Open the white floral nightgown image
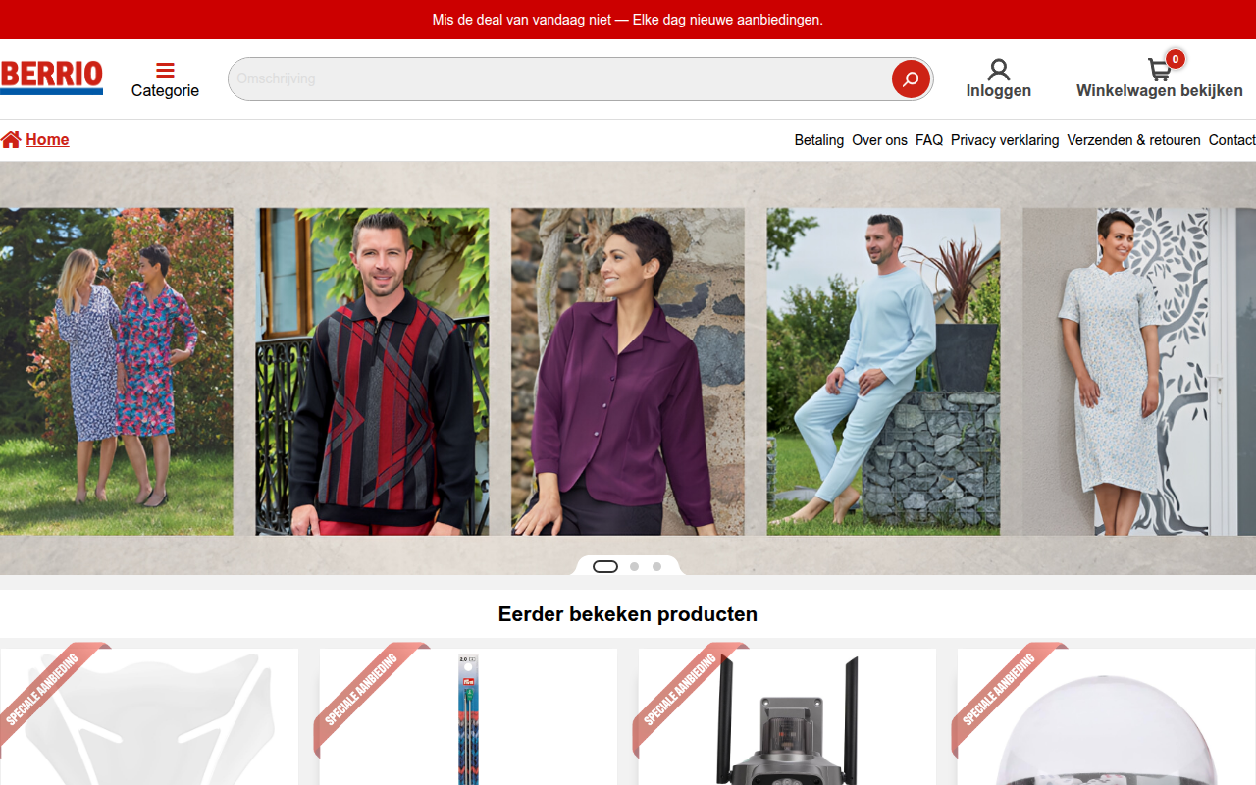The width and height of the screenshot is (1256, 785). coord(1139,372)
